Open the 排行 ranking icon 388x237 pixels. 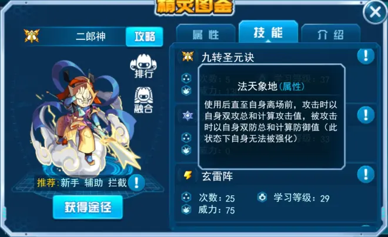[x=143, y=66]
